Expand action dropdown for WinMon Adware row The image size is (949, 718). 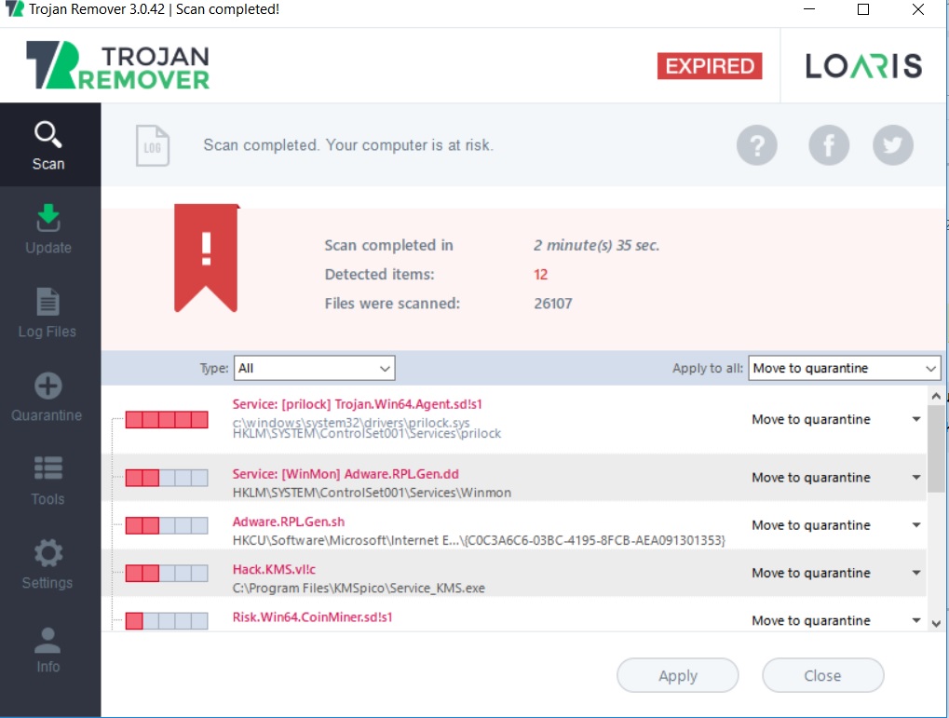coord(916,478)
